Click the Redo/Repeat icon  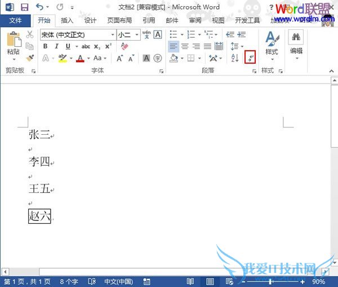click(60, 7)
